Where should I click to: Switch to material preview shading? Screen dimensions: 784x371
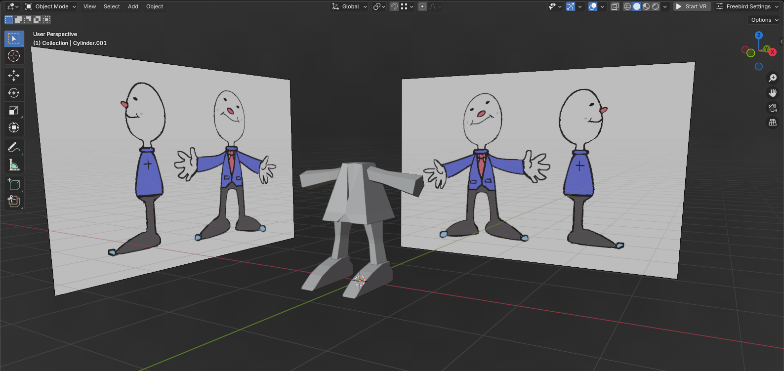click(646, 6)
